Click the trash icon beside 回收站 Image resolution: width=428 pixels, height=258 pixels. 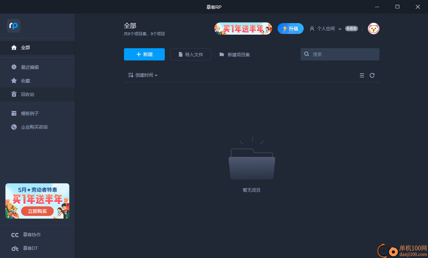point(14,94)
